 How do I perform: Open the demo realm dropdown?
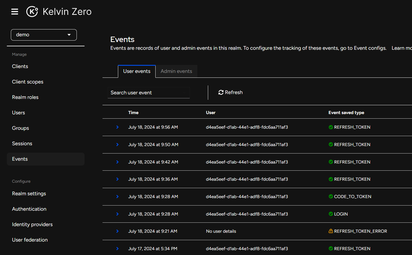coord(44,35)
